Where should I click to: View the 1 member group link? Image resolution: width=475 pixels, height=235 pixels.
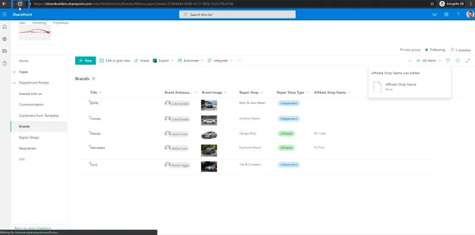click(x=461, y=50)
